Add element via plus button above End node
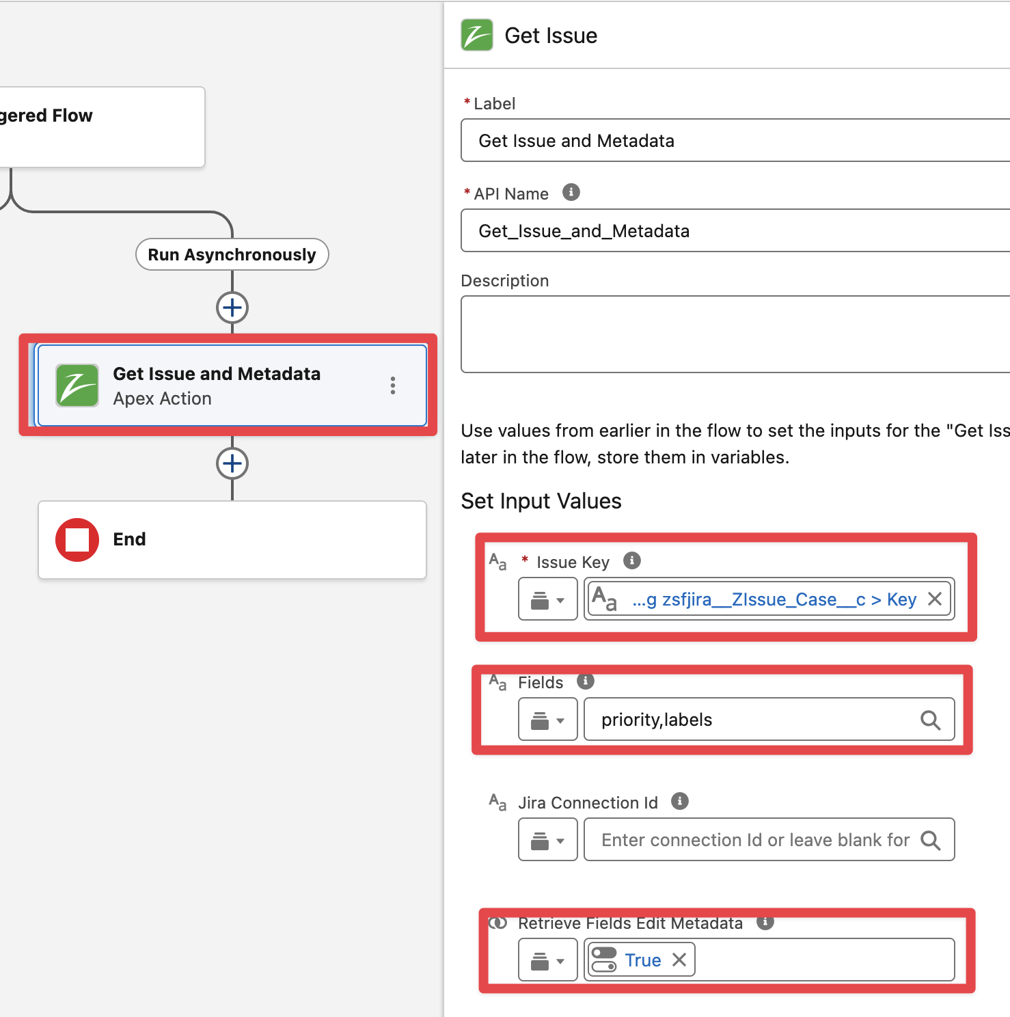The width and height of the screenshot is (1010, 1017). pyautogui.click(x=232, y=463)
